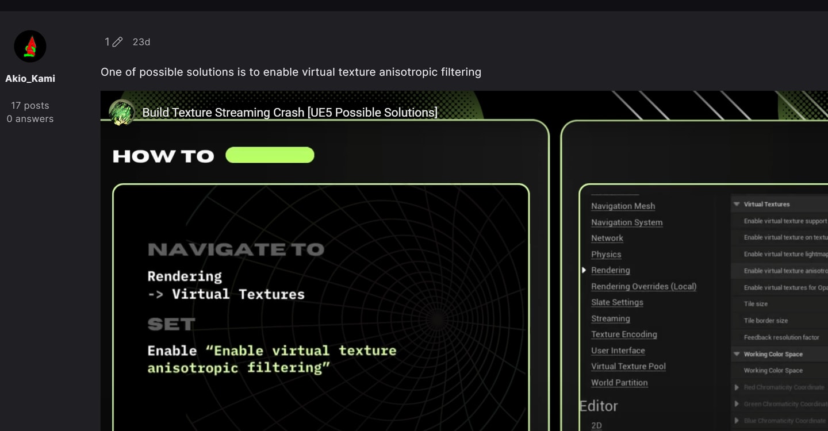Select the post text about anisotropic filtering
Viewport: 828px width, 431px height.
[291, 72]
